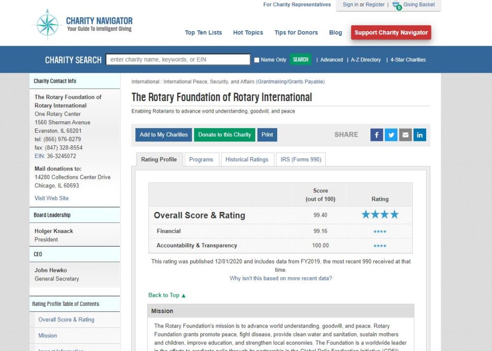Switch to the Programs tab
The image size is (492, 351).
(x=201, y=159)
